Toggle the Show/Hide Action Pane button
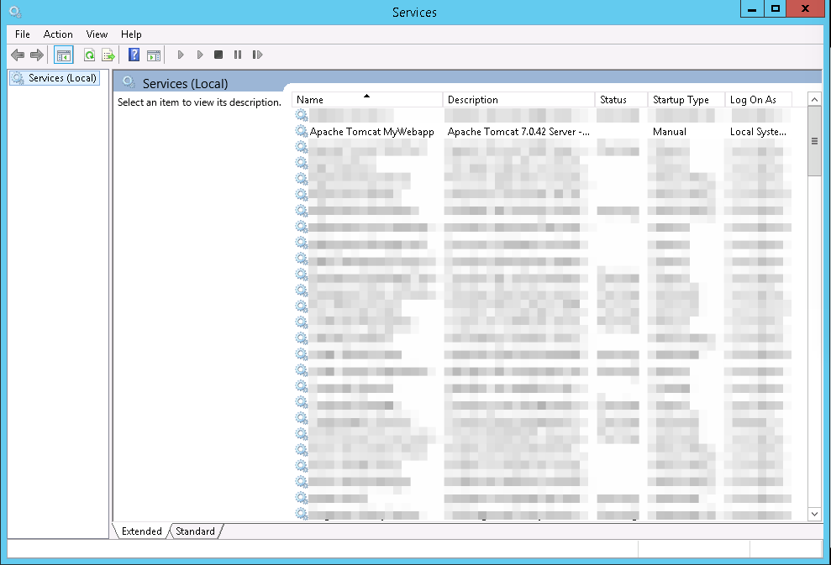Viewport: 831px width, 565px height. pyautogui.click(x=153, y=55)
